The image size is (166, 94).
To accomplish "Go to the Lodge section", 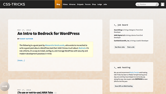I will 100,4.
